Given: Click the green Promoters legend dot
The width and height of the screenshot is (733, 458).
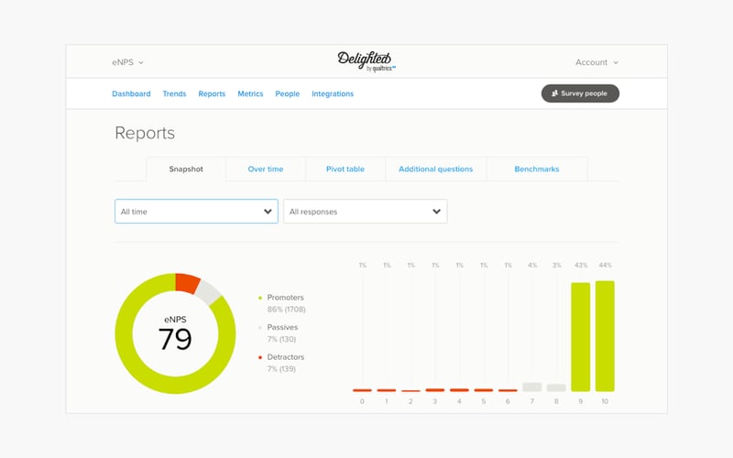Looking at the screenshot, I should pos(260,298).
